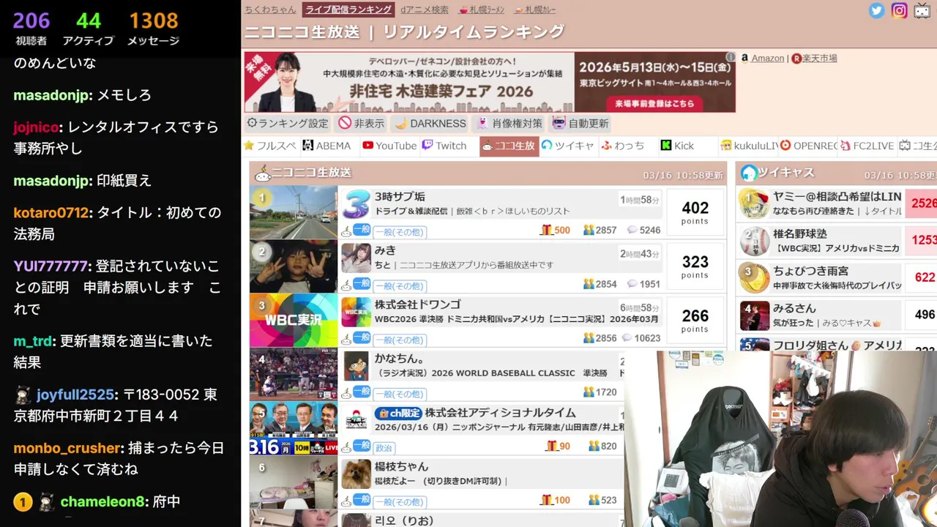Click the 株式会社アディショナルタイム channel avatar icon
937x527 pixels.
(x=356, y=420)
